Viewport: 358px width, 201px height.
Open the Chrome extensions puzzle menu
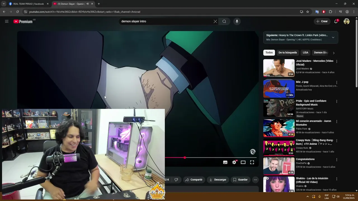331,12
